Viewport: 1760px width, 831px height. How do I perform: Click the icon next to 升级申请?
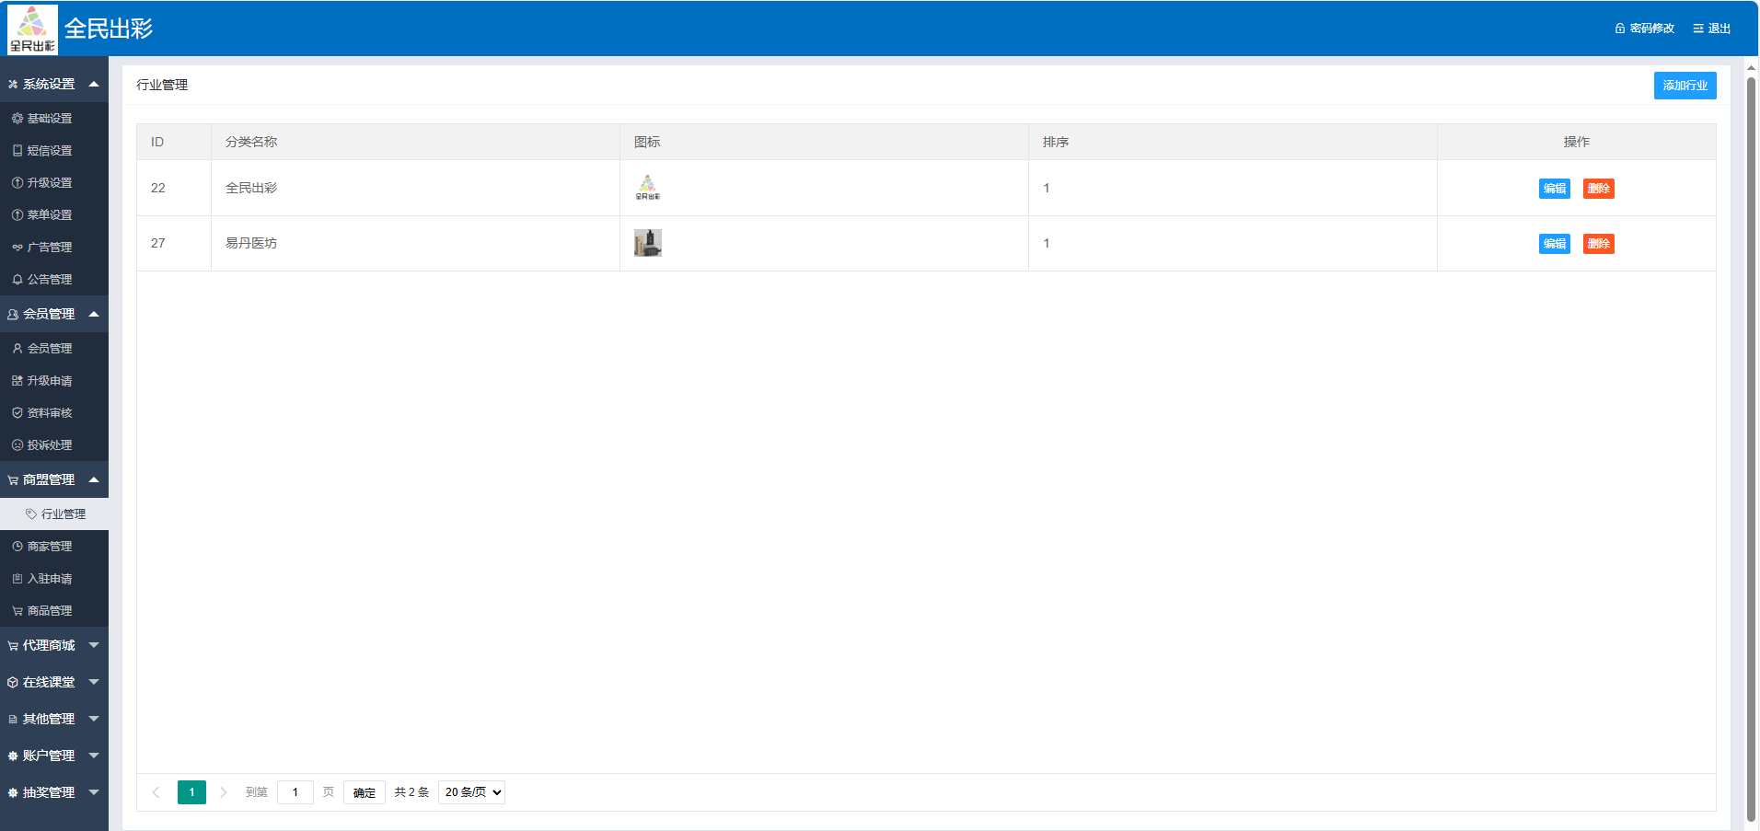click(x=17, y=381)
